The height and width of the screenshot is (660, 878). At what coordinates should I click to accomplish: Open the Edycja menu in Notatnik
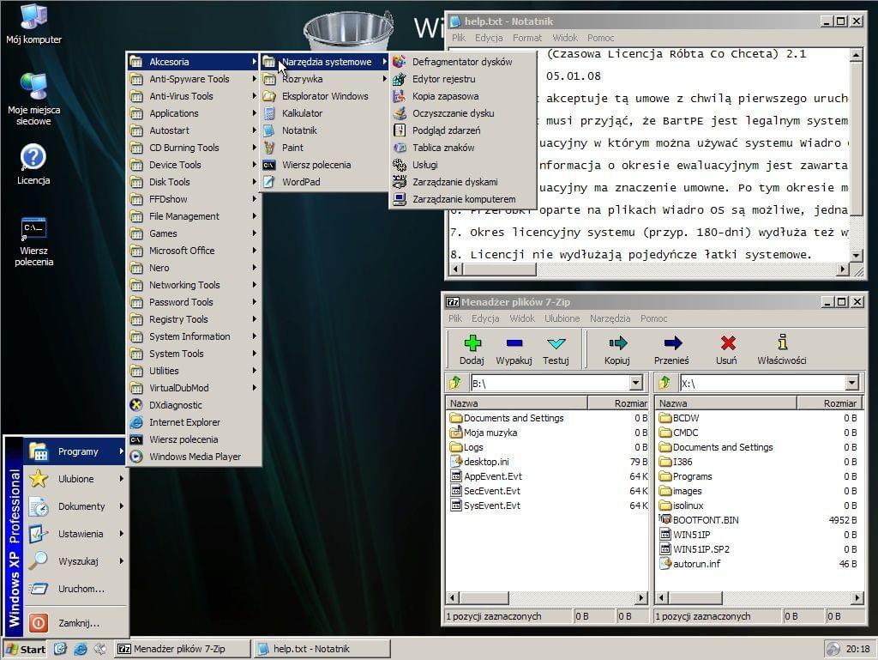(489, 38)
